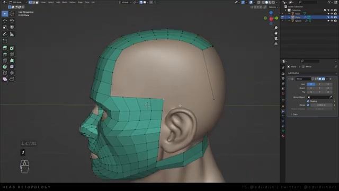The image size is (339, 191).
Task: Toggle snapping magnet in header
Action: [141, 2]
